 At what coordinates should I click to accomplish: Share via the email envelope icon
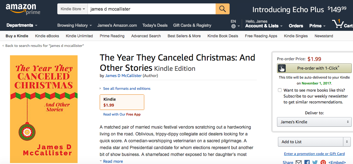[298, 162]
